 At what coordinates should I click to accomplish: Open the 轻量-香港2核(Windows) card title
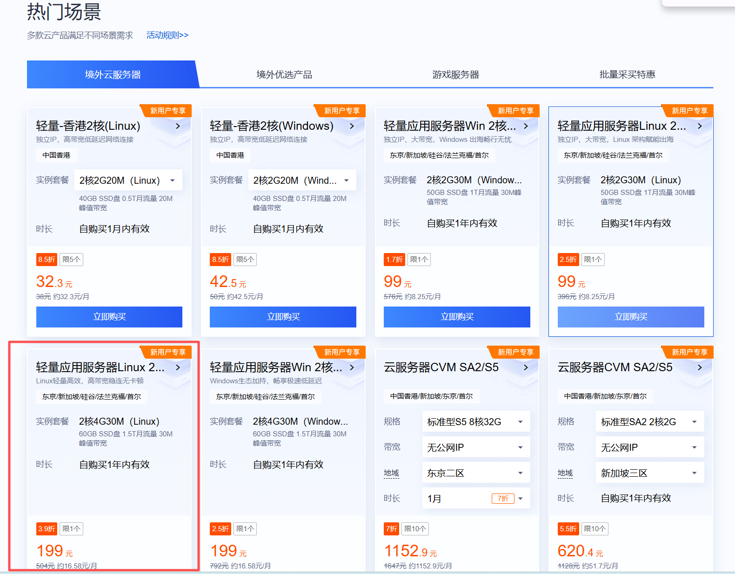point(272,126)
